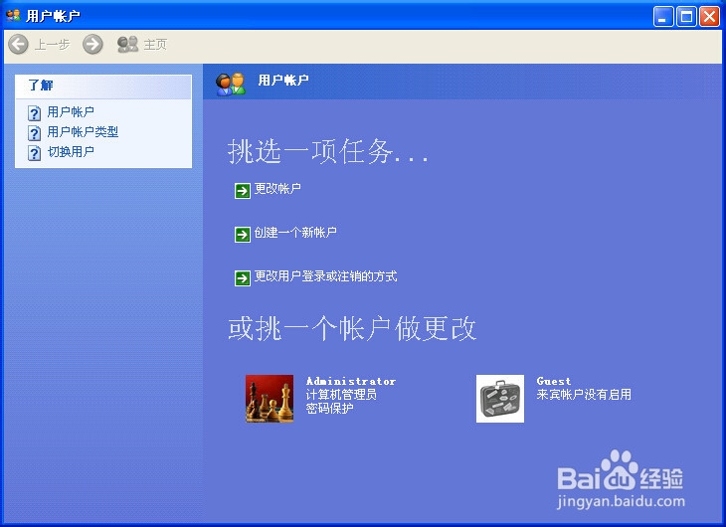Click green arrow next to 更改用户登录或注销的方式
726x527 pixels.
(x=242, y=278)
